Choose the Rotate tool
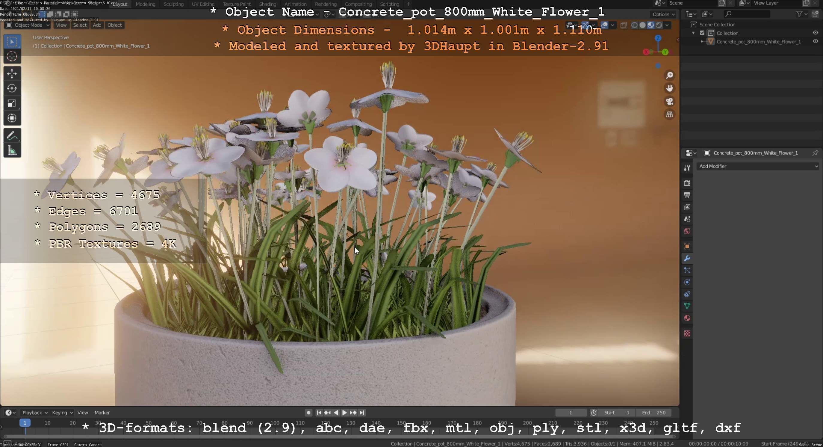The width and height of the screenshot is (823, 447). pyautogui.click(x=12, y=88)
